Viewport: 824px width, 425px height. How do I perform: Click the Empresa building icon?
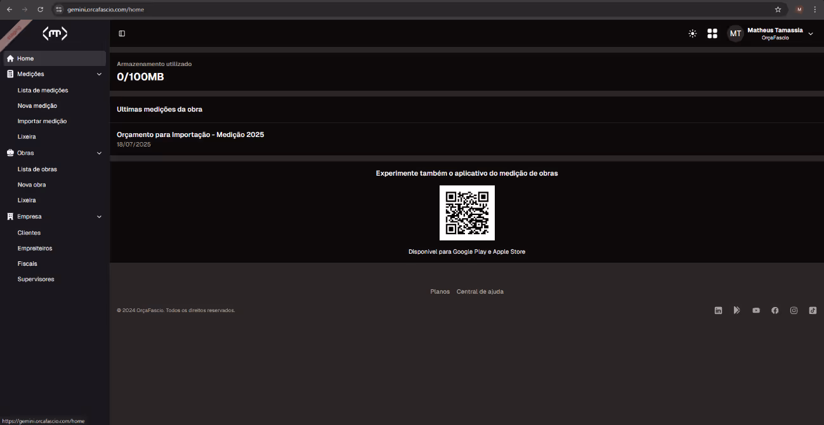point(10,216)
